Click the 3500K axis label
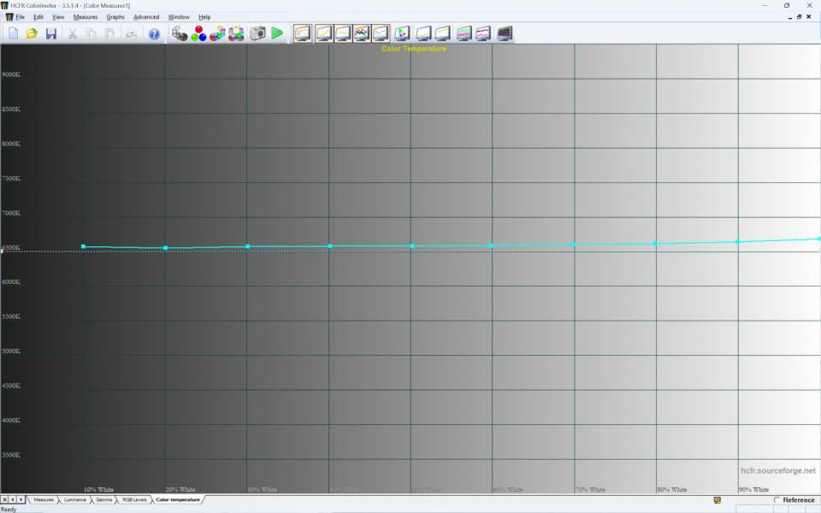Screen dimensions: 821x513 (x=11, y=455)
